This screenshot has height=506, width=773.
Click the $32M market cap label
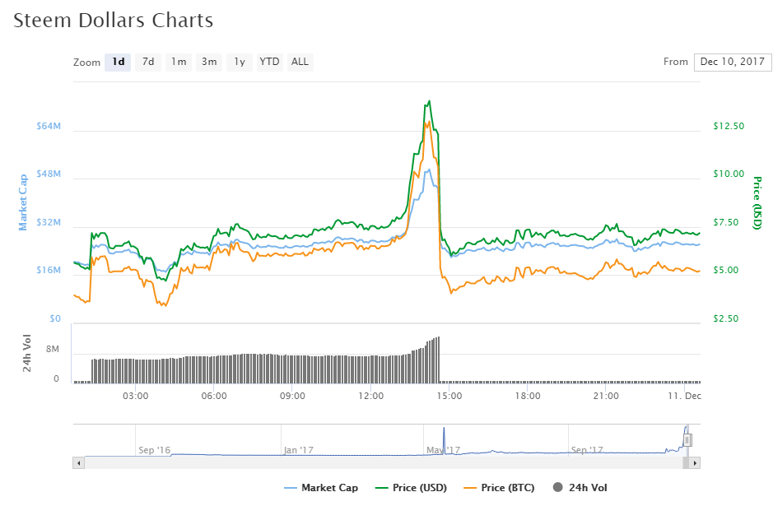(49, 222)
